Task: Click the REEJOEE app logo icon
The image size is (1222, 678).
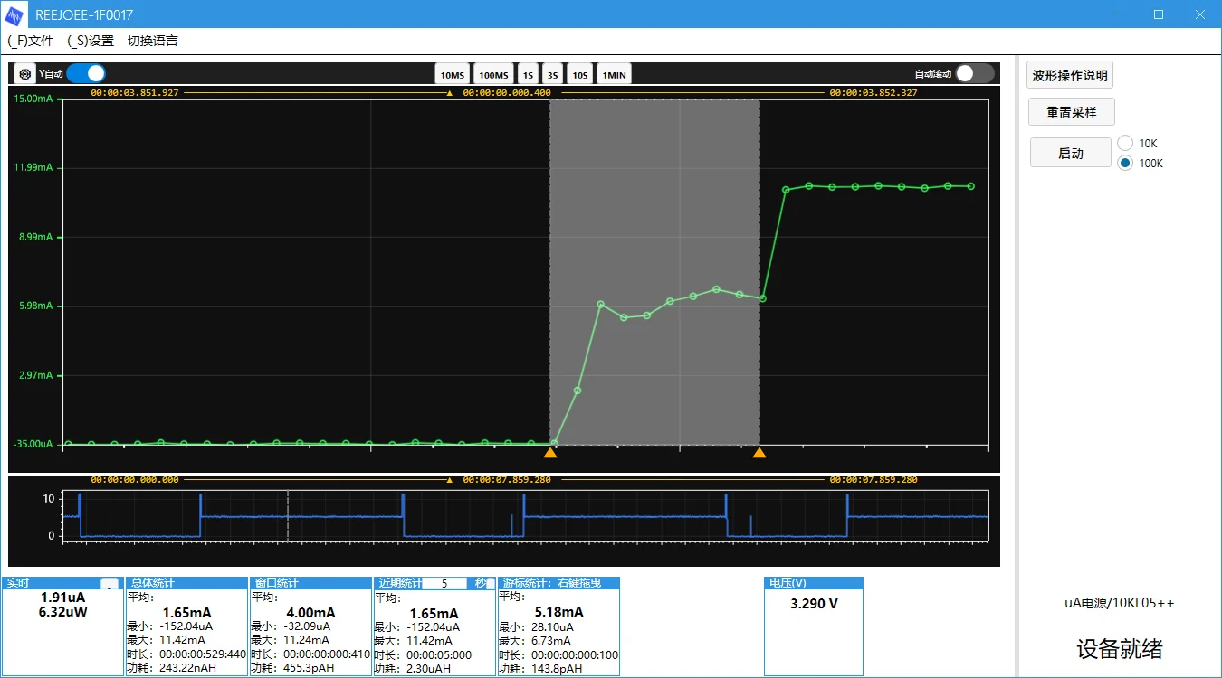Action: [15, 14]
